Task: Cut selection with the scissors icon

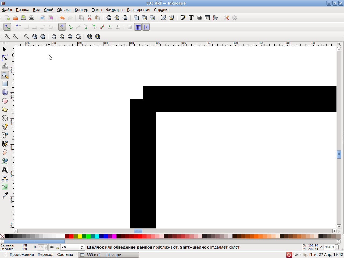Action: click(x=89, y=18)
